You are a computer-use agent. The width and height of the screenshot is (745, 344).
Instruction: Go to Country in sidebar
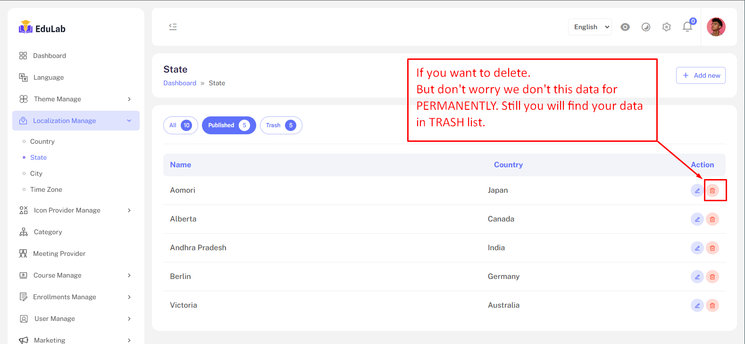[42, 141]
